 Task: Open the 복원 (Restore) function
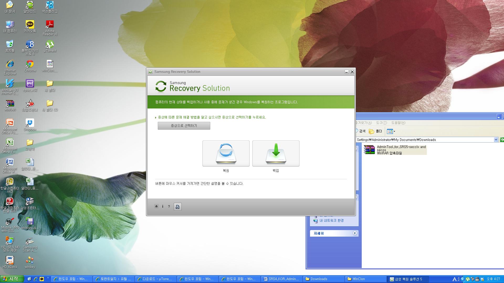[226, 154]
